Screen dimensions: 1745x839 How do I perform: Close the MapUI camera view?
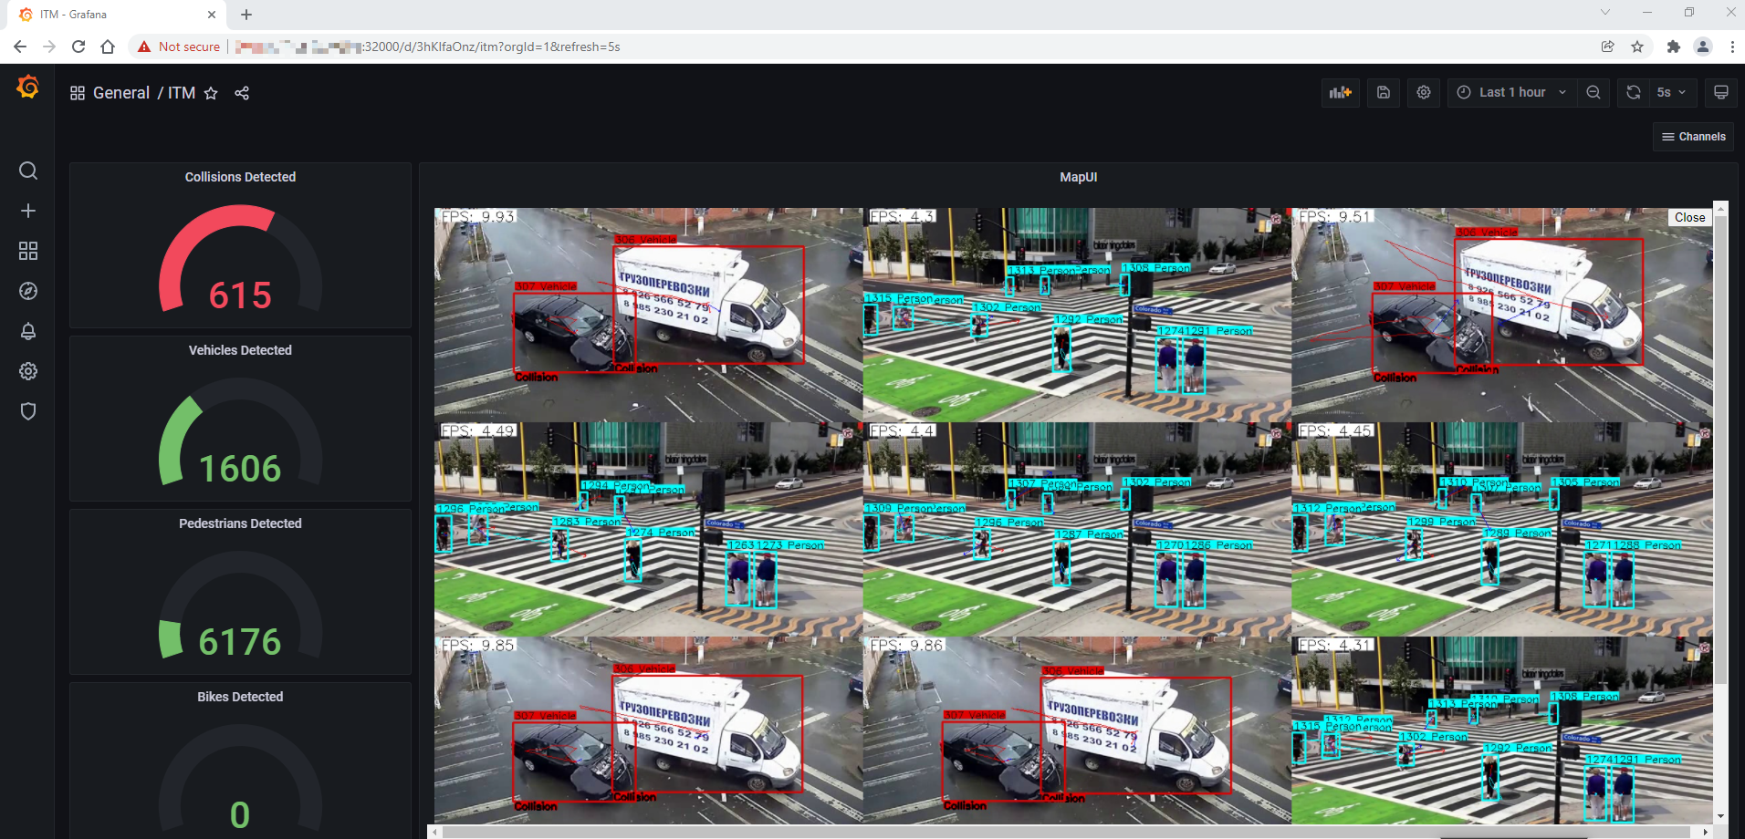coord(1688,217)
